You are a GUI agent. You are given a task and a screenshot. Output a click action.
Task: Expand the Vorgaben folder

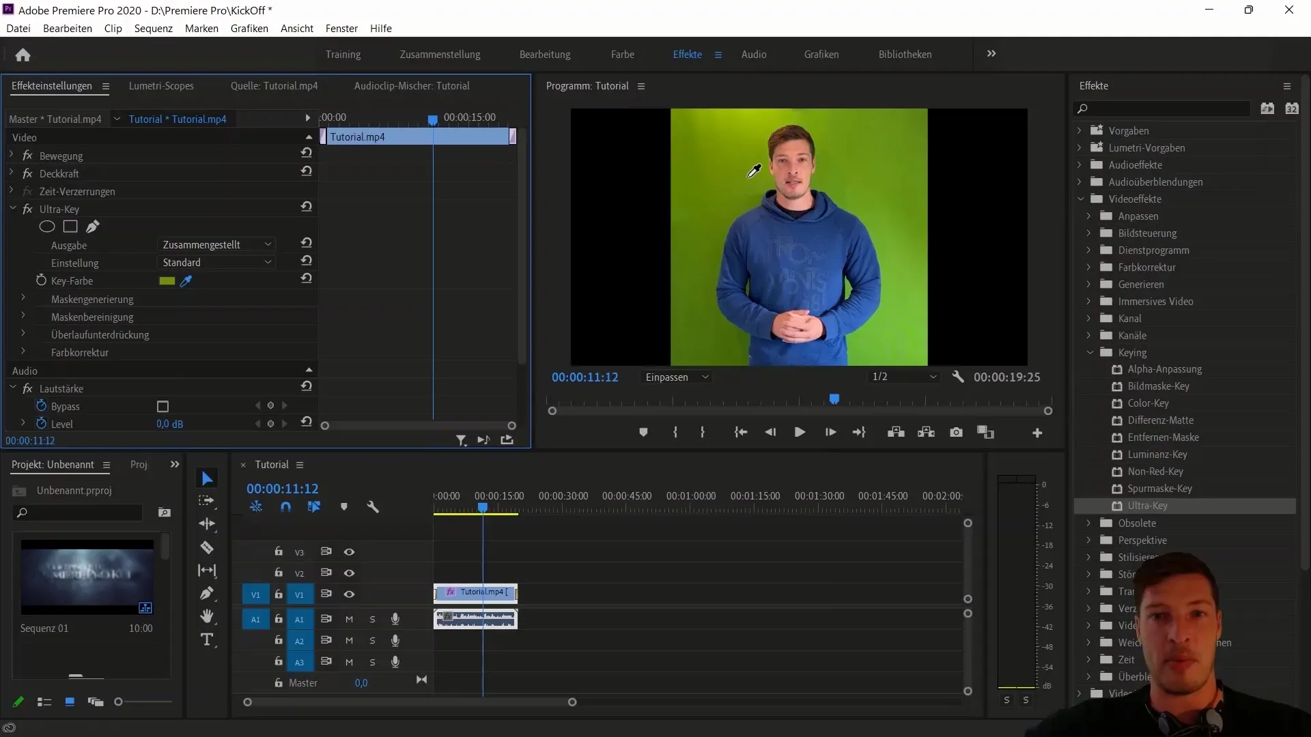(x=1080, y=130)
